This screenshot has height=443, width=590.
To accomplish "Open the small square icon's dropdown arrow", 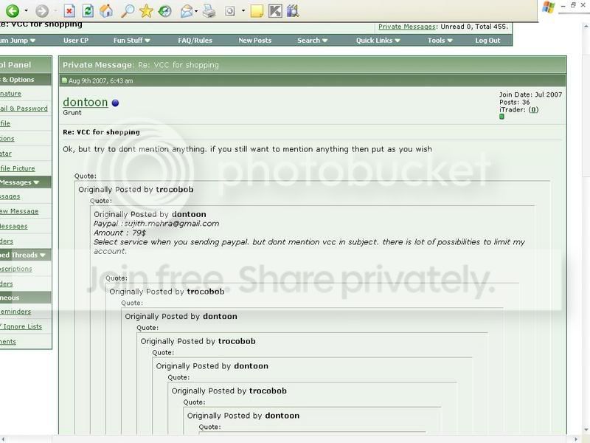I will tap(243, 10).
